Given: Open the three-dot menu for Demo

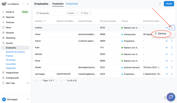Looking at the screenshot, I should tap(172, 41).
